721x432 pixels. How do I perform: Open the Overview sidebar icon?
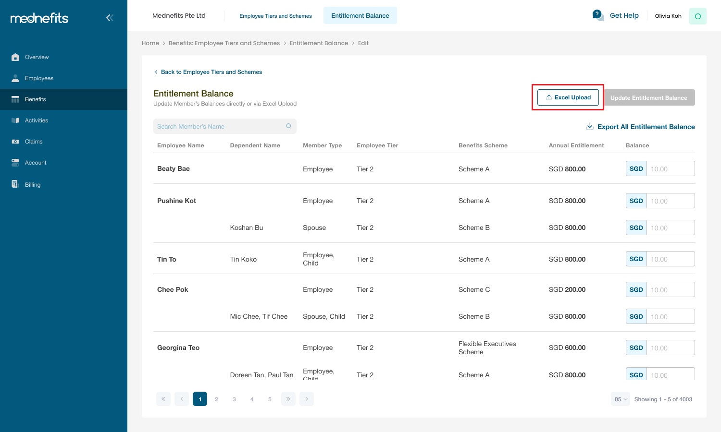tap(15, 57)
